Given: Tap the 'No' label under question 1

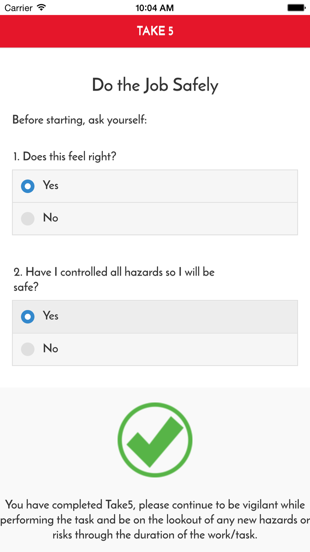Looking at the screenshot, I should point(51,218).
